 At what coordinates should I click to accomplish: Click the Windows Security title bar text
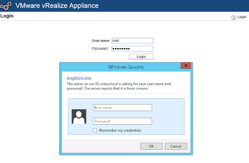(x=126, y=67)
